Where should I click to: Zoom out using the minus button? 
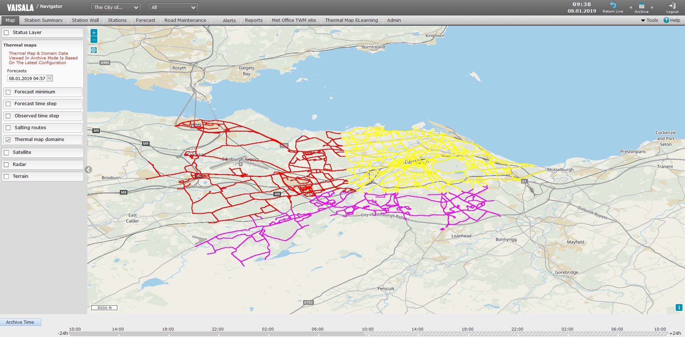tap(94, 39)
